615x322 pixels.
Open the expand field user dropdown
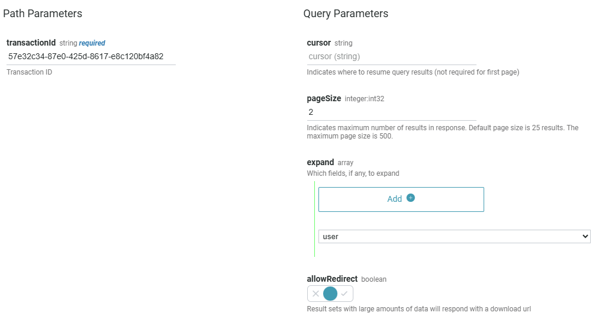(454, 236)
